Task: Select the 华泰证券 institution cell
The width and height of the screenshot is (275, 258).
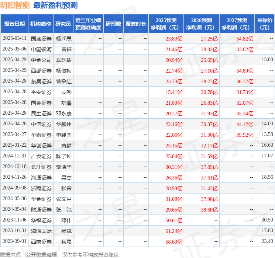Action: tap(41, 135)
